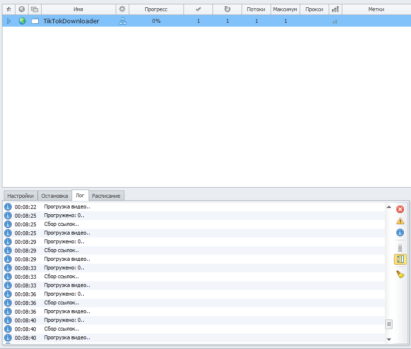Clear the log with the broom icon
This screenshot has width=411, height=349.
point(400,274)
